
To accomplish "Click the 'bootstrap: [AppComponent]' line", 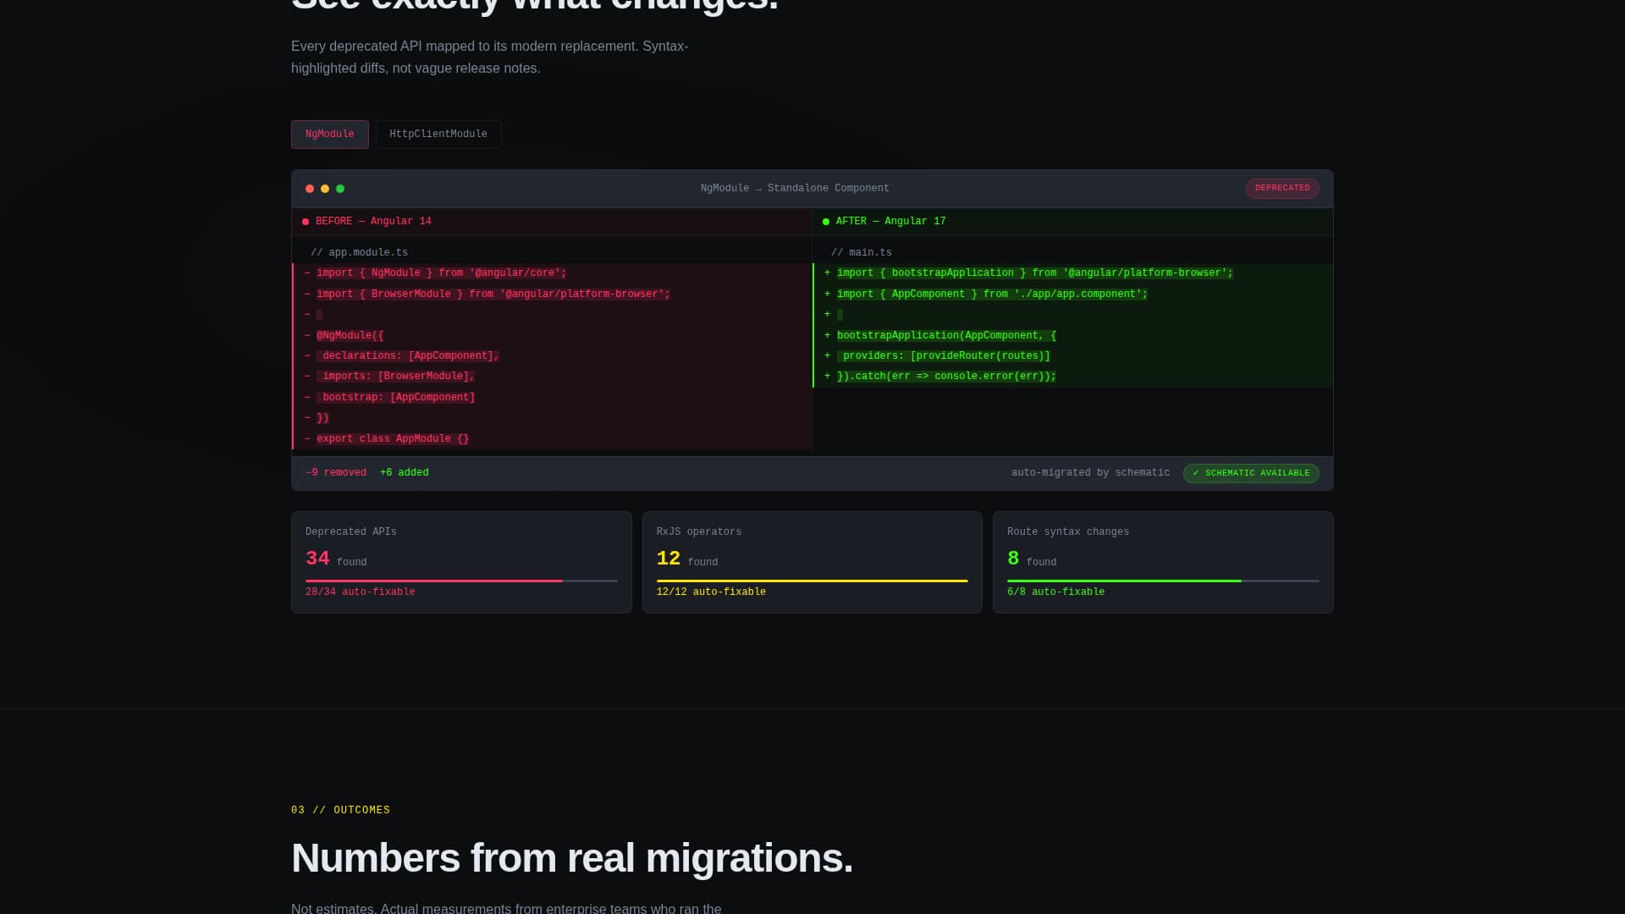I will coord(552,397).
